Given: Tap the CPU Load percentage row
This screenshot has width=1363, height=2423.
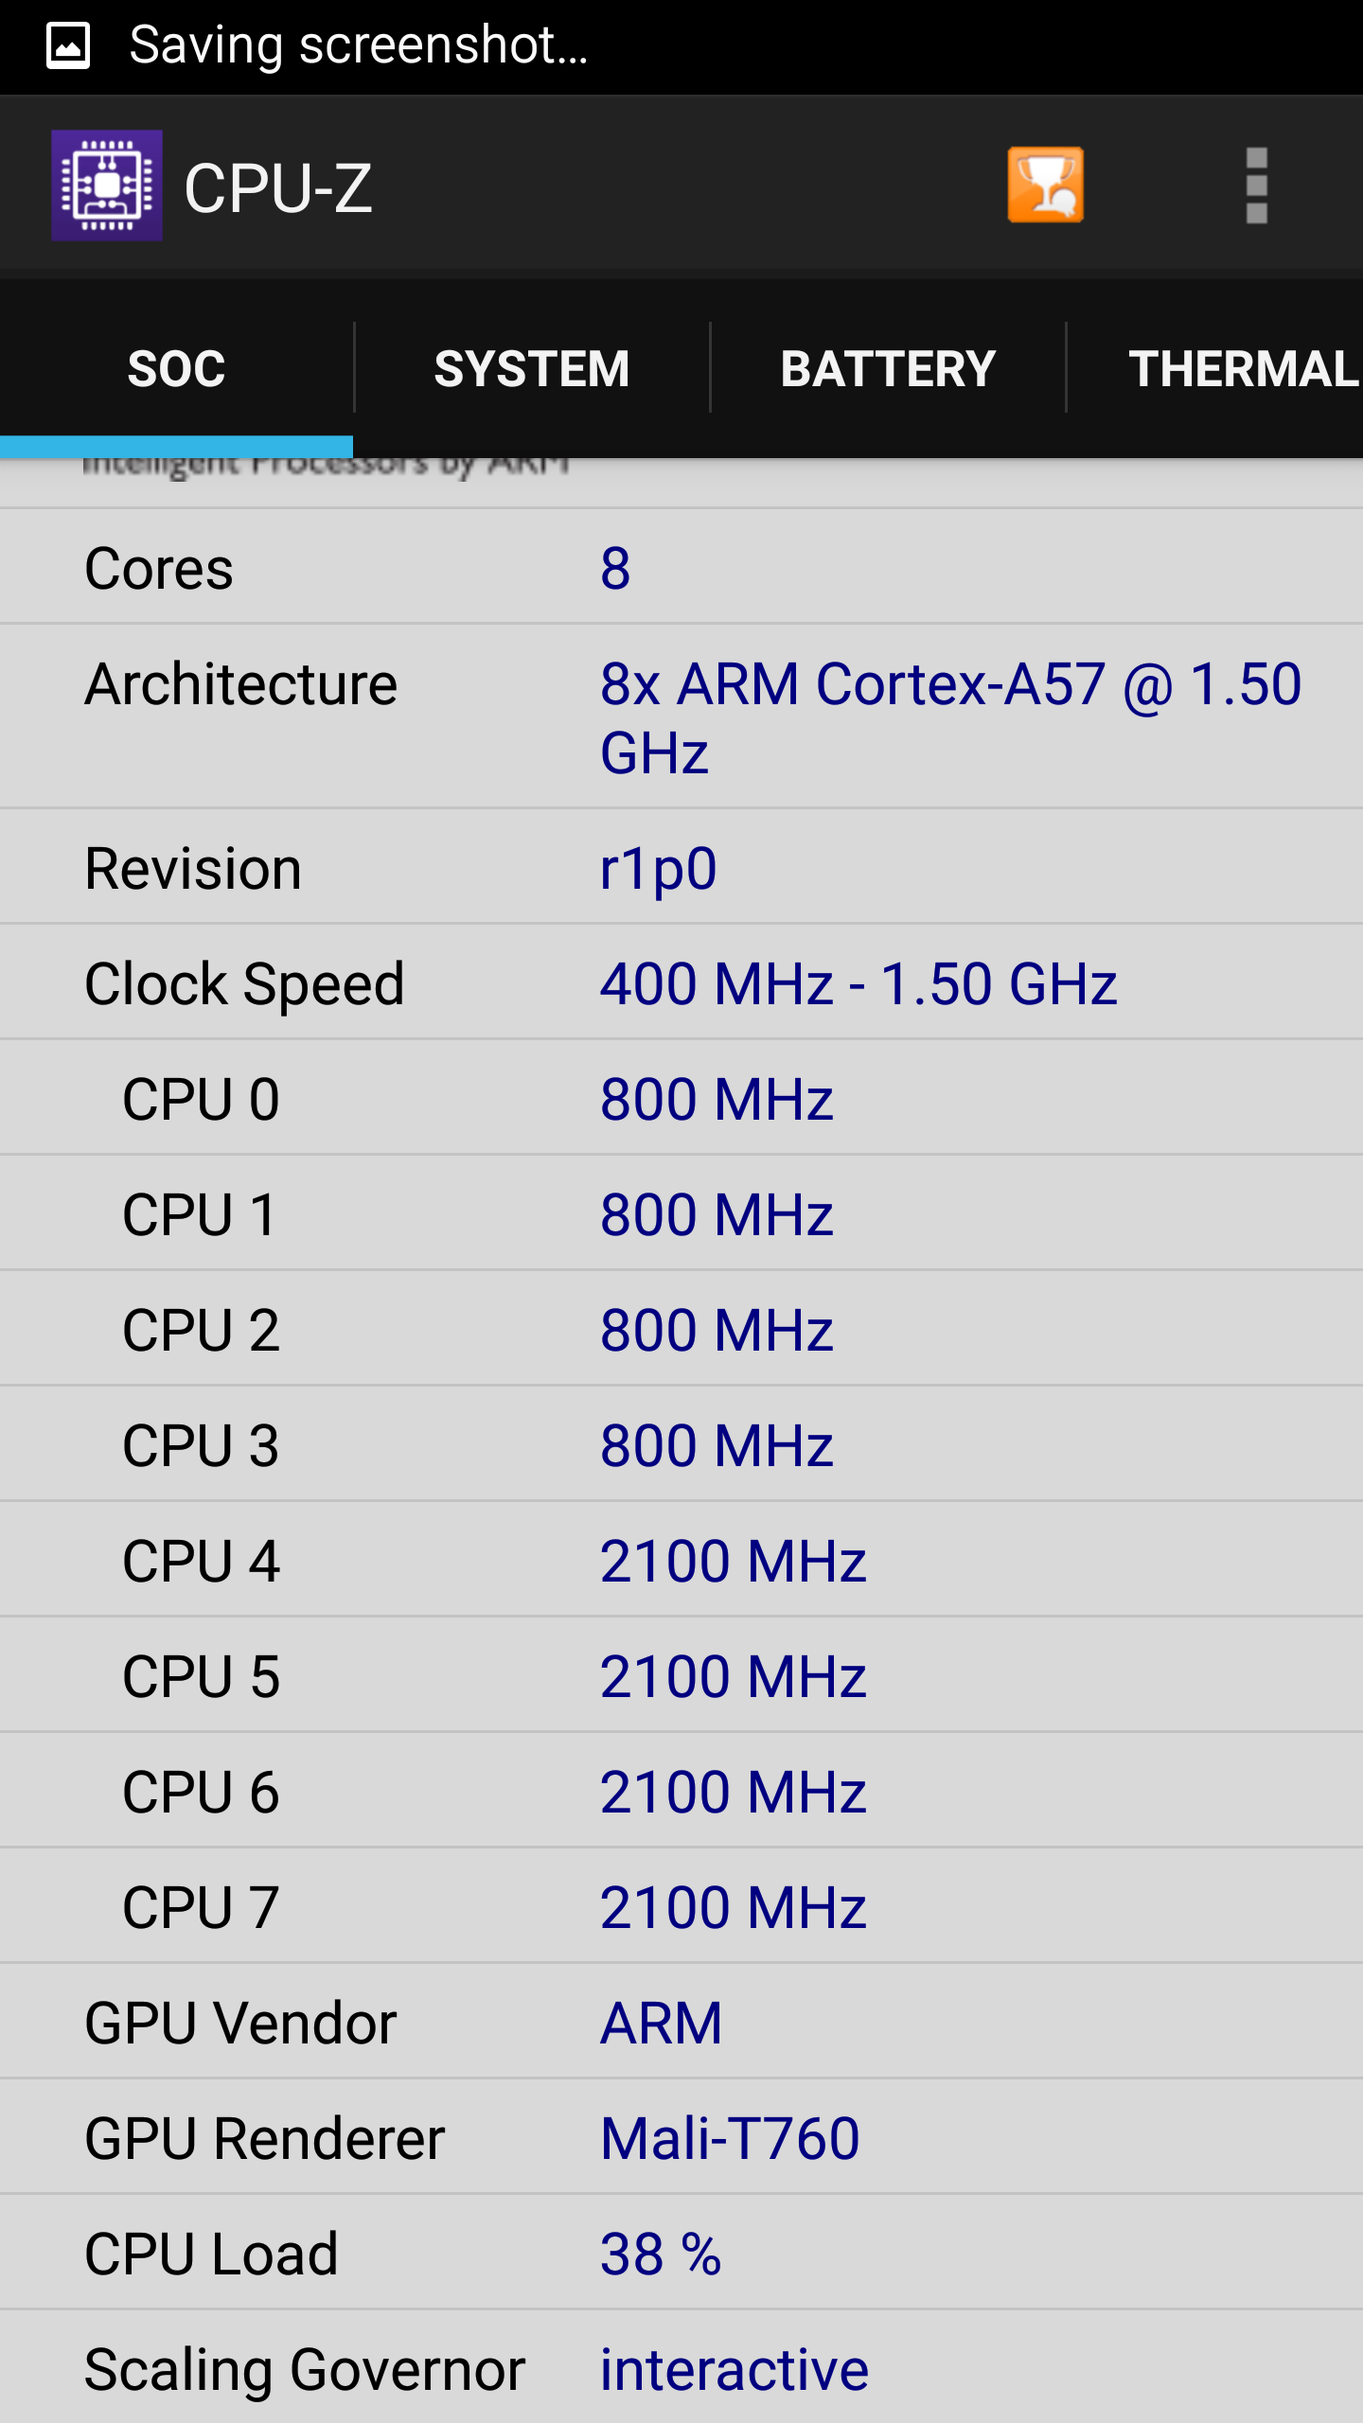Looking at the screenshot, I should pos(681,2254).
